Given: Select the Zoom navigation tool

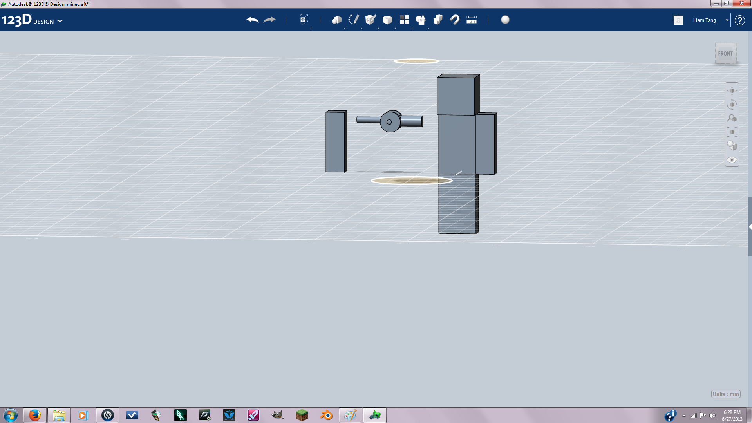Looking at the screenshot, I should point(732,118).
